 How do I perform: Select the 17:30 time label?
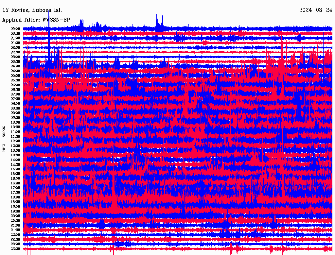15,193
